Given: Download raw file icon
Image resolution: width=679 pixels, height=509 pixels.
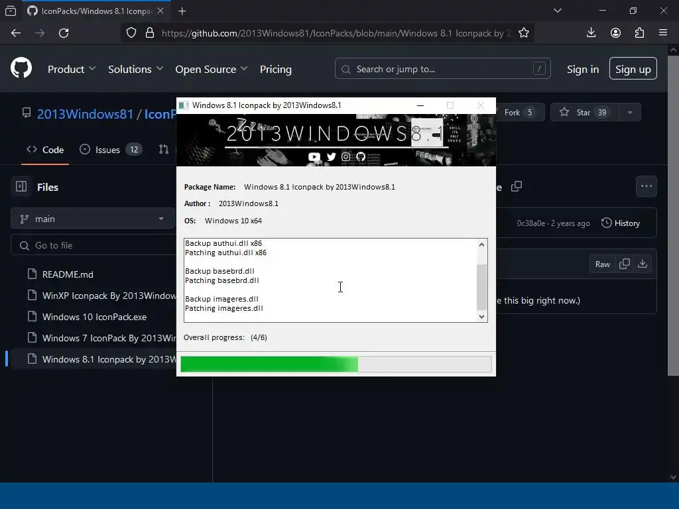Looking at the screenshot, I should [x=643, y=264].
